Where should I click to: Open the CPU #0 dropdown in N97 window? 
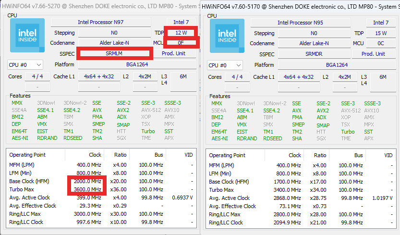tap(25, 65)
